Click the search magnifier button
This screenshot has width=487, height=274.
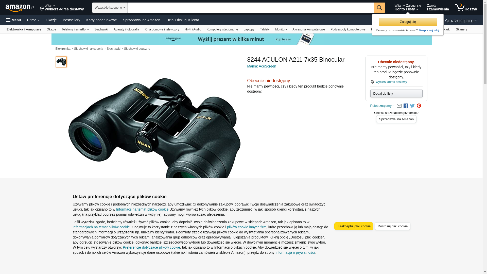tap(379, 8)
